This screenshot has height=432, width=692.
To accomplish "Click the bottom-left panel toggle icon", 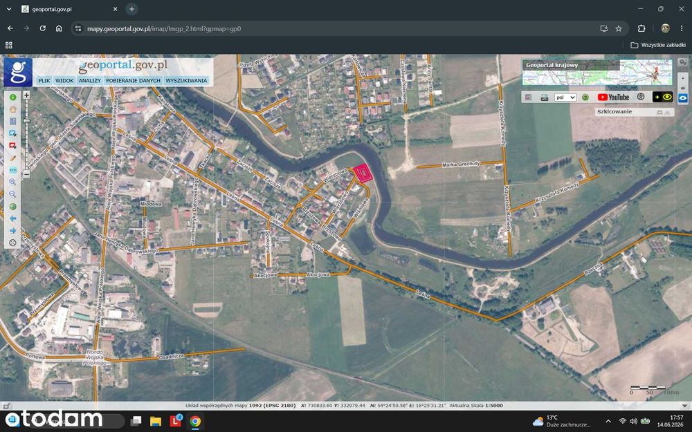I will click(x=6, y=406).
